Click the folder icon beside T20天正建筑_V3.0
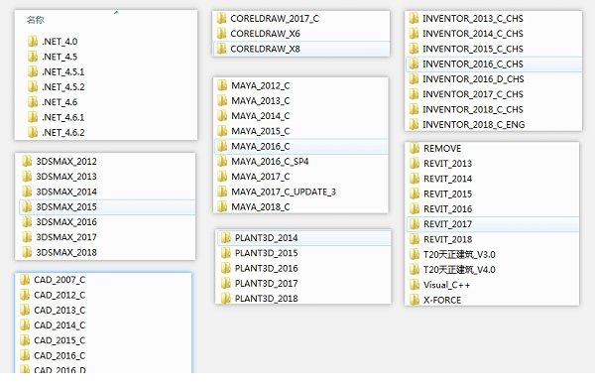This screenshot has height=388, width=595. (x=415, y=254)
